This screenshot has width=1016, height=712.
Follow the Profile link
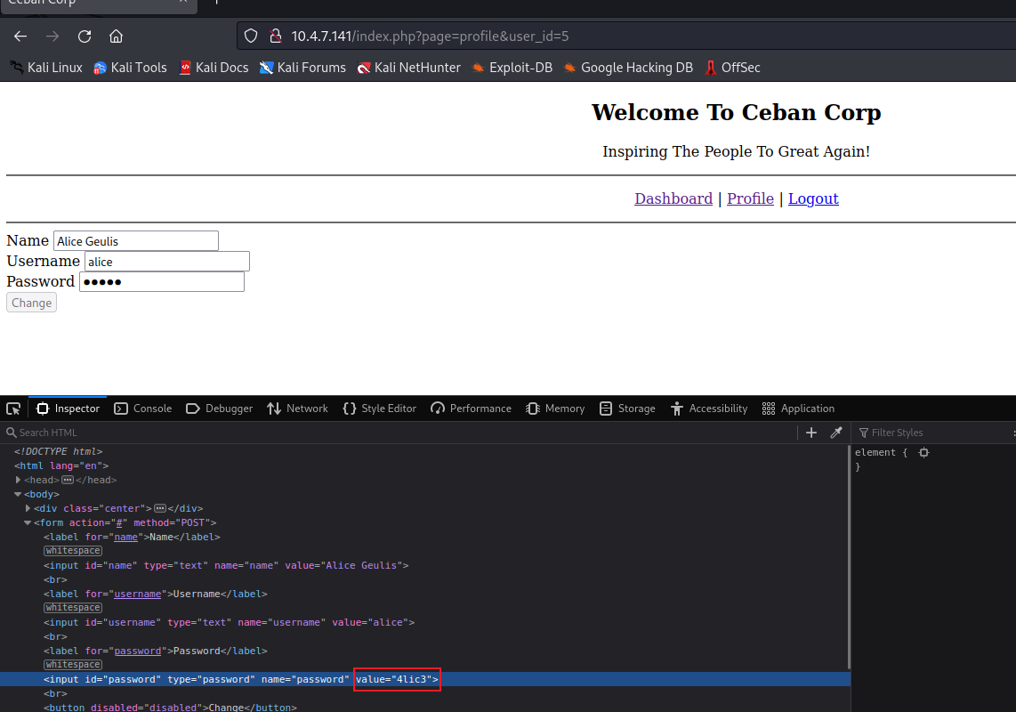coord(750,198)
